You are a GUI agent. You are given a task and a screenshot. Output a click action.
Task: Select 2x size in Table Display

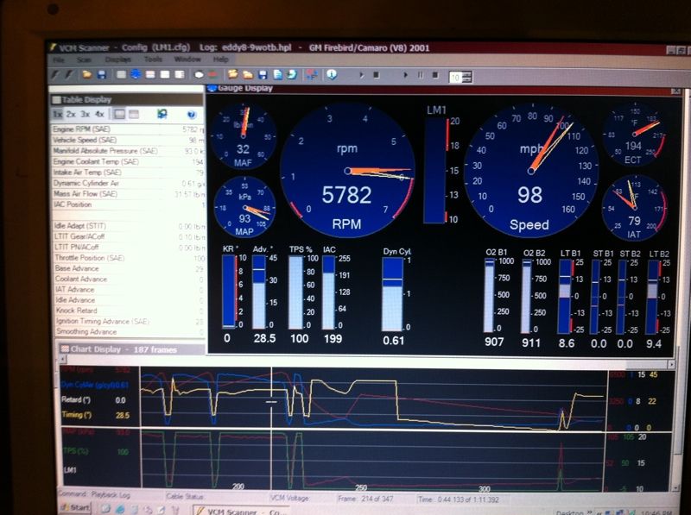(x=71, y=115)
